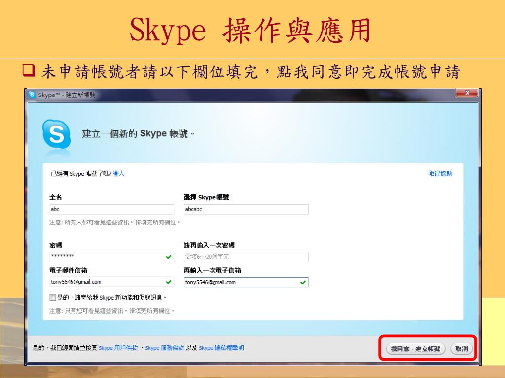Viewport: 505px width, 378px height.
Task: Click the green checkmark in the password field
Action: click(x=169, y=257)
